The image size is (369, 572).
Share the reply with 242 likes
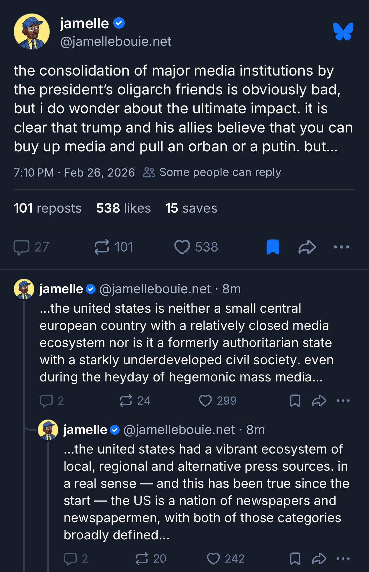[319, 559]
